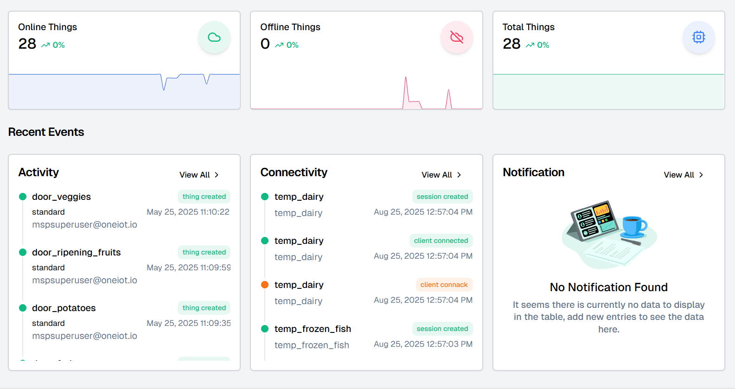Screen dimensions: 735x389
Task: Click trend arrow next to Online Things count
Action: coord(45,45)
